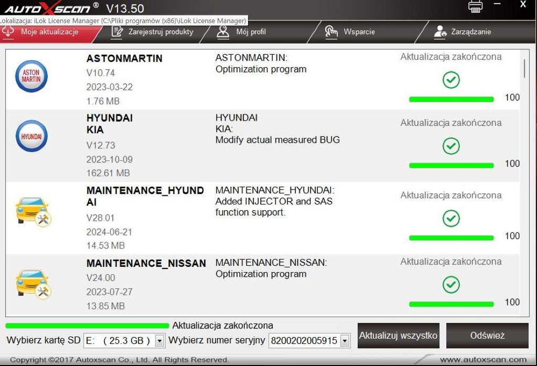Open the Moje aktualizacje tab
The width and height of the screenshot is (537, 366).
coord(46,32)
